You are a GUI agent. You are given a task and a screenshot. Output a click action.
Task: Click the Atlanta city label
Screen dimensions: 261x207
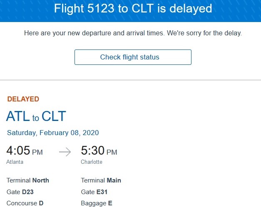[x=15, y=162]
